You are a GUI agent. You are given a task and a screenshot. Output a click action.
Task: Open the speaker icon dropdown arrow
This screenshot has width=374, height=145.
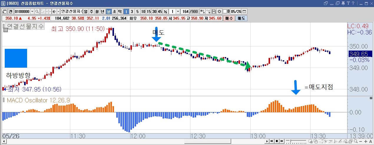pos(58,11)
